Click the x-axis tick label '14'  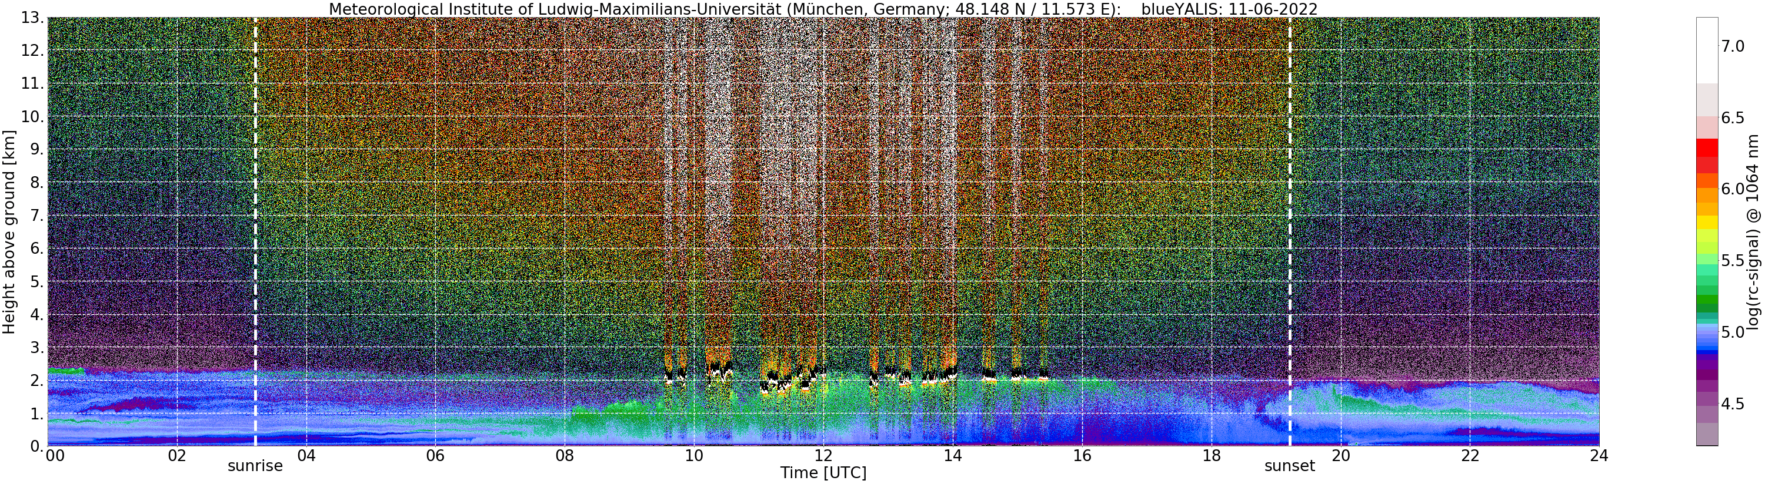click(x=952, y=456)
